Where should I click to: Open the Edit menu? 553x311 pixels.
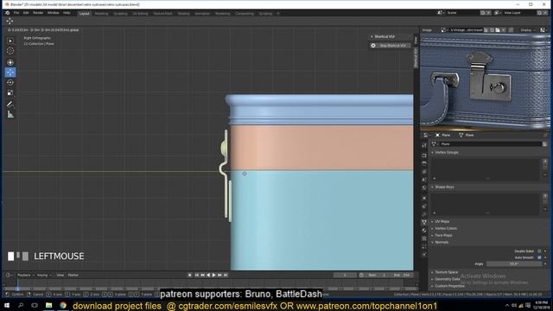click(26, 13)
